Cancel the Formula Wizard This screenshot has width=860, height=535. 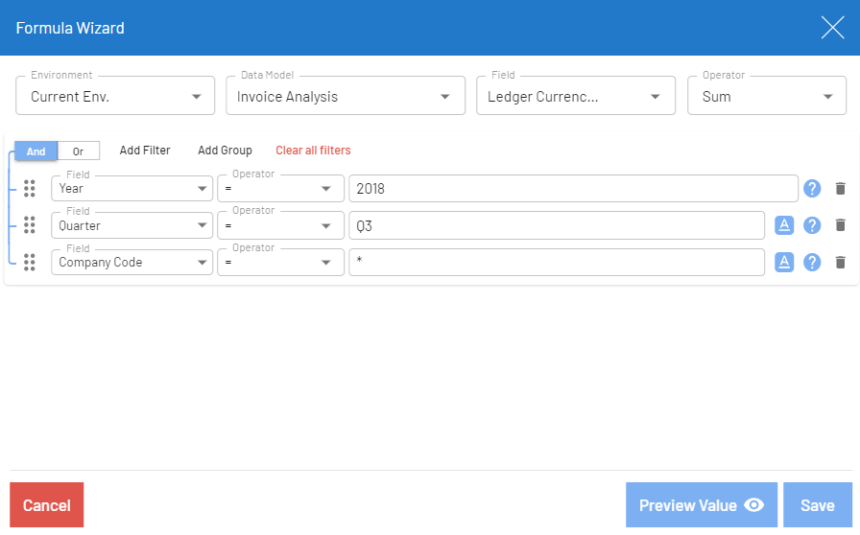47,505
